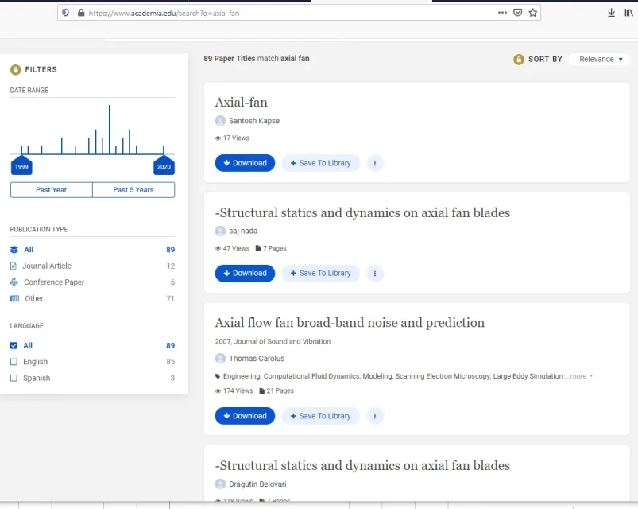Screen dimensions: 638x509
Task: Toggle the All languages checkbox
Action: (x=14, y=346)
